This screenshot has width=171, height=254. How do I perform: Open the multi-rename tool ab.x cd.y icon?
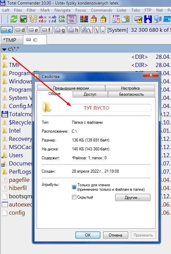tap(42, 19)
